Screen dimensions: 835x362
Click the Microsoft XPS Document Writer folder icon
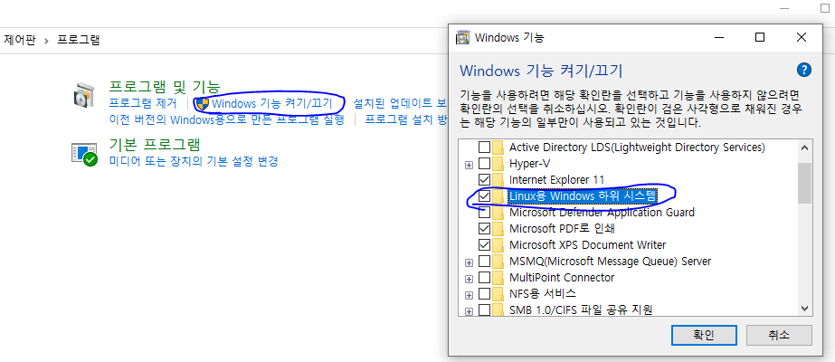[x=498, y=245]
